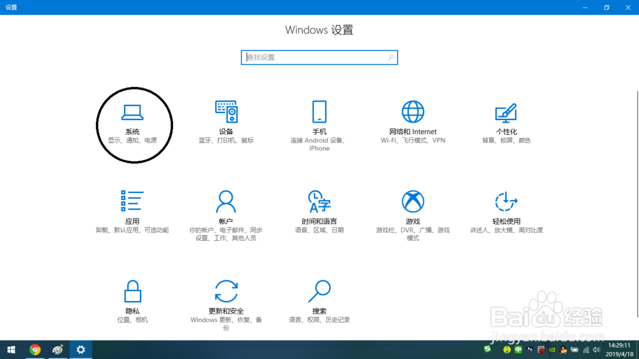The width and height of the screenshot is (639, 359).
Task: Click the magnifier icon in search box
Action: click(x=391, y=57)
